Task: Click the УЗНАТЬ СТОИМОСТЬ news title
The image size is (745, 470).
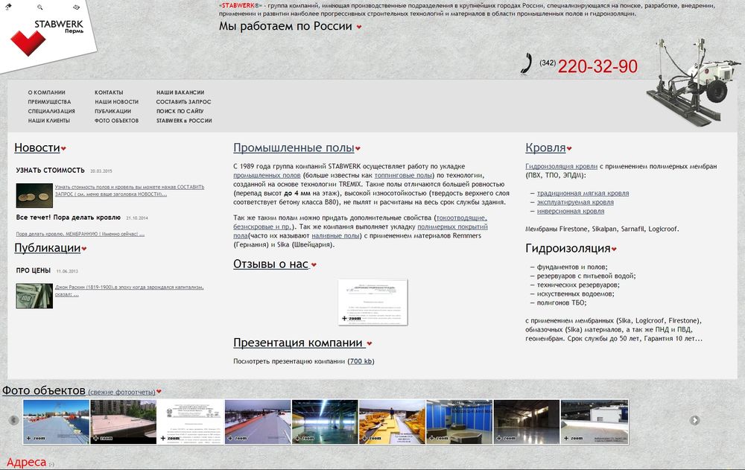Action: pos(51,170)
